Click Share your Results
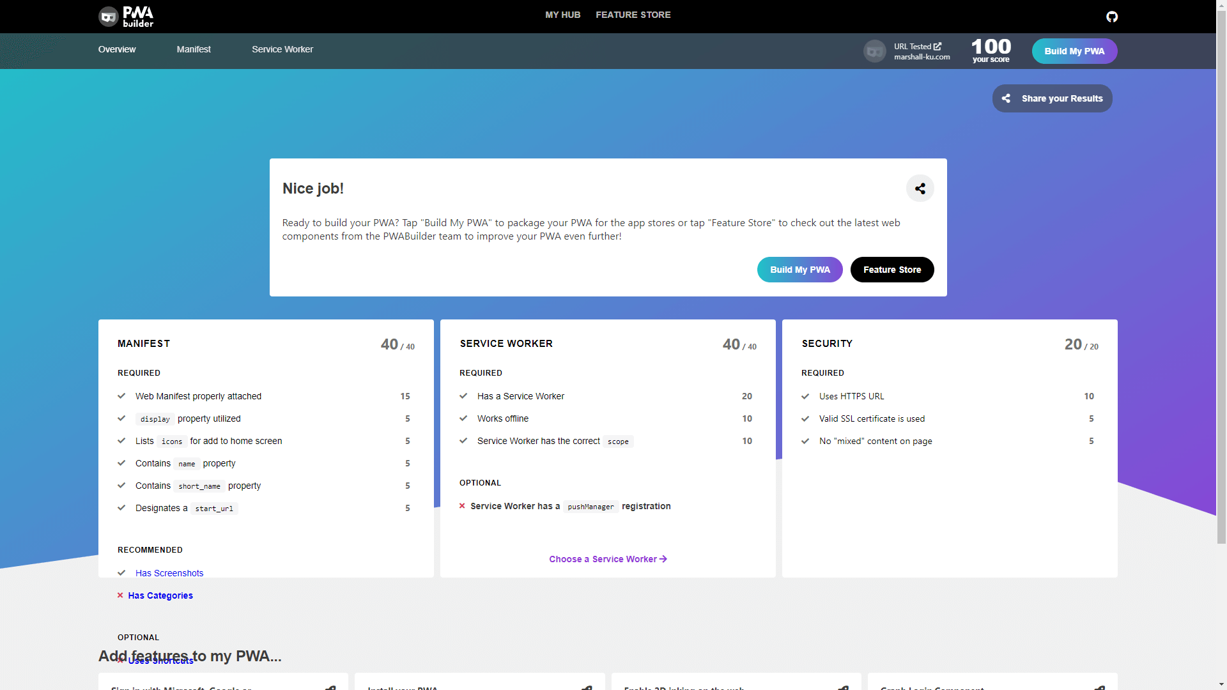Viewport: 1227px width, 690px height. click(x=1052, y=98)
